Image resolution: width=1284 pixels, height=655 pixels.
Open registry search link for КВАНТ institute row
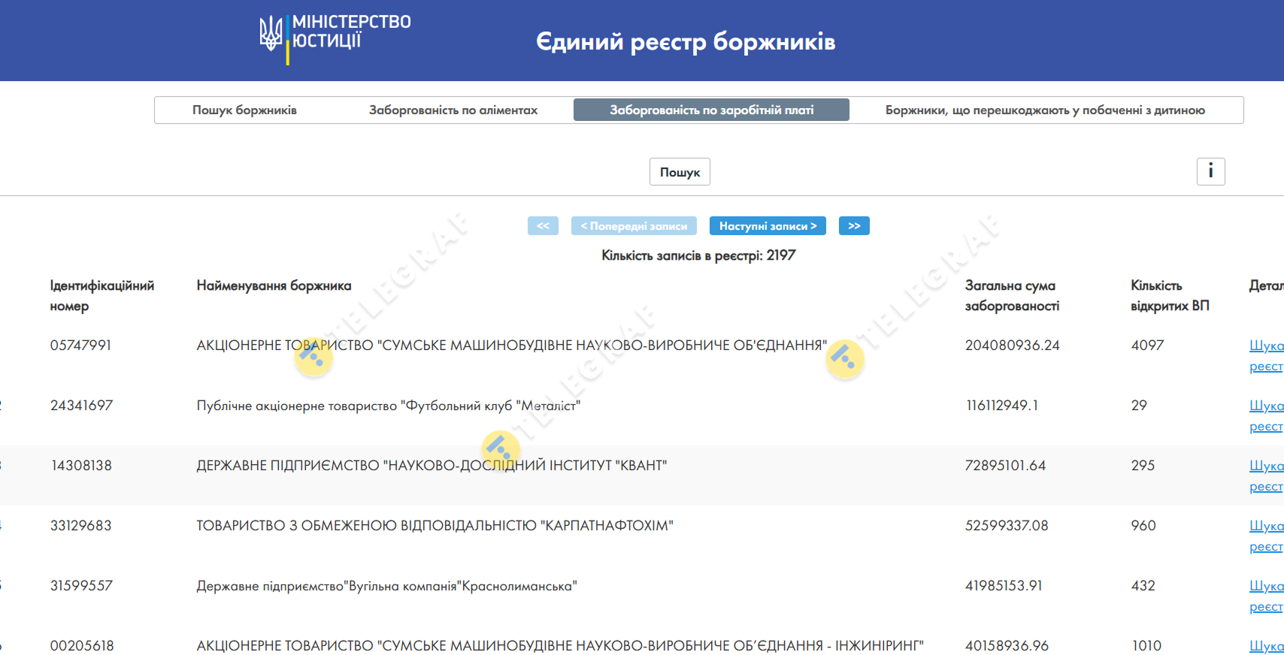pos(1266,476)
